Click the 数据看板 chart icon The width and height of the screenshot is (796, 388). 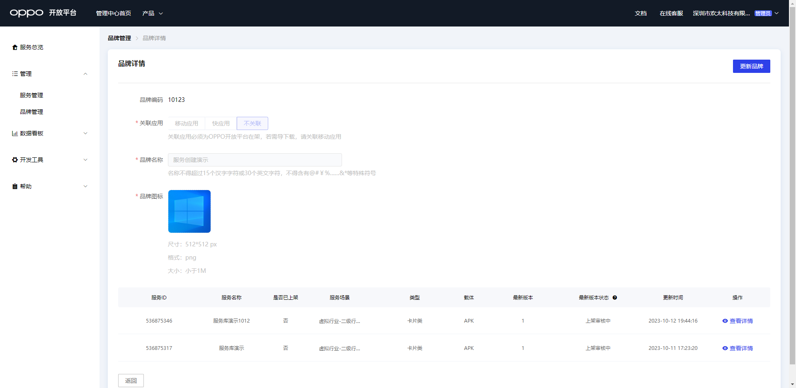tap(15, 133)
